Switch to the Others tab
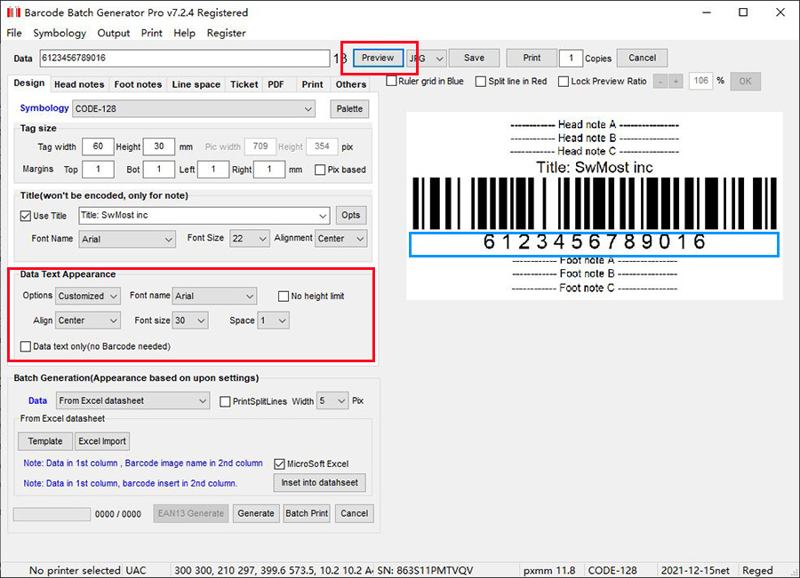Image resolution: width=800 pixels, height=578 pixels. 350,84
